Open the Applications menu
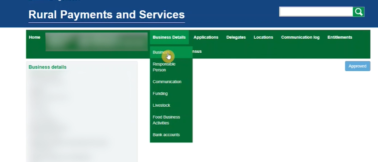Viewport: 378px width, 162px height. coord(206,37)
